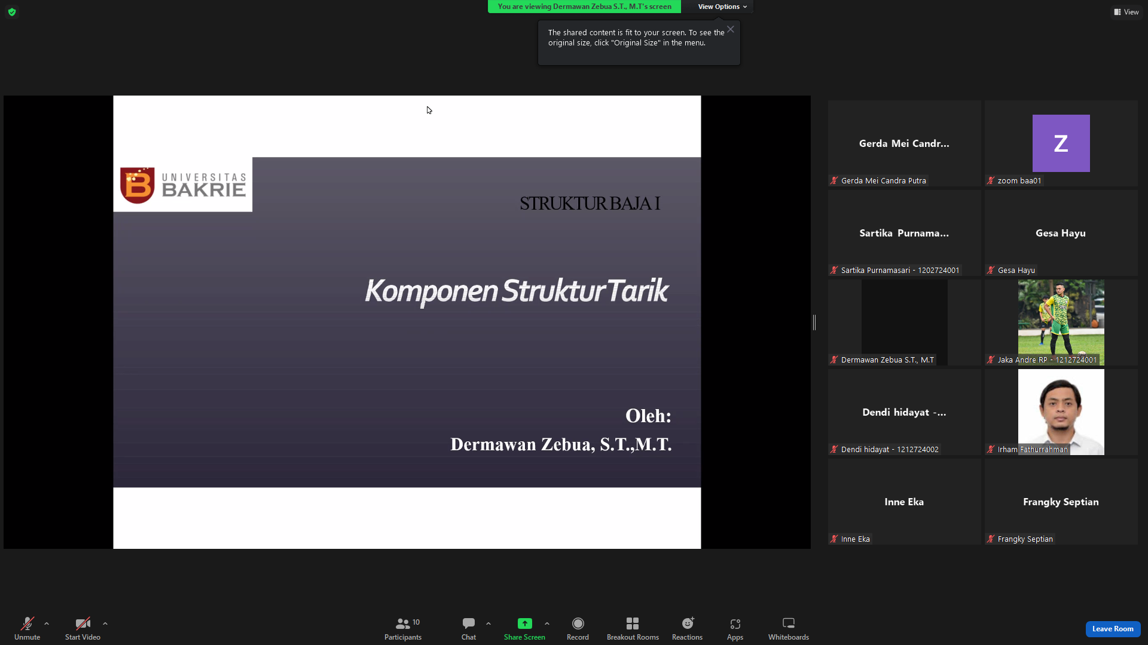Close the shared content notification
This screenshot has height=645, width=1148.
tap(731, 29)
